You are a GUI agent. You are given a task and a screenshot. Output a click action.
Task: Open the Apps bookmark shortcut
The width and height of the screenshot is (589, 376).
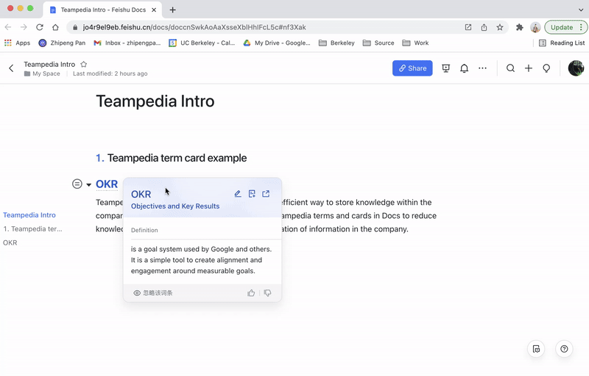coord(17,43)
